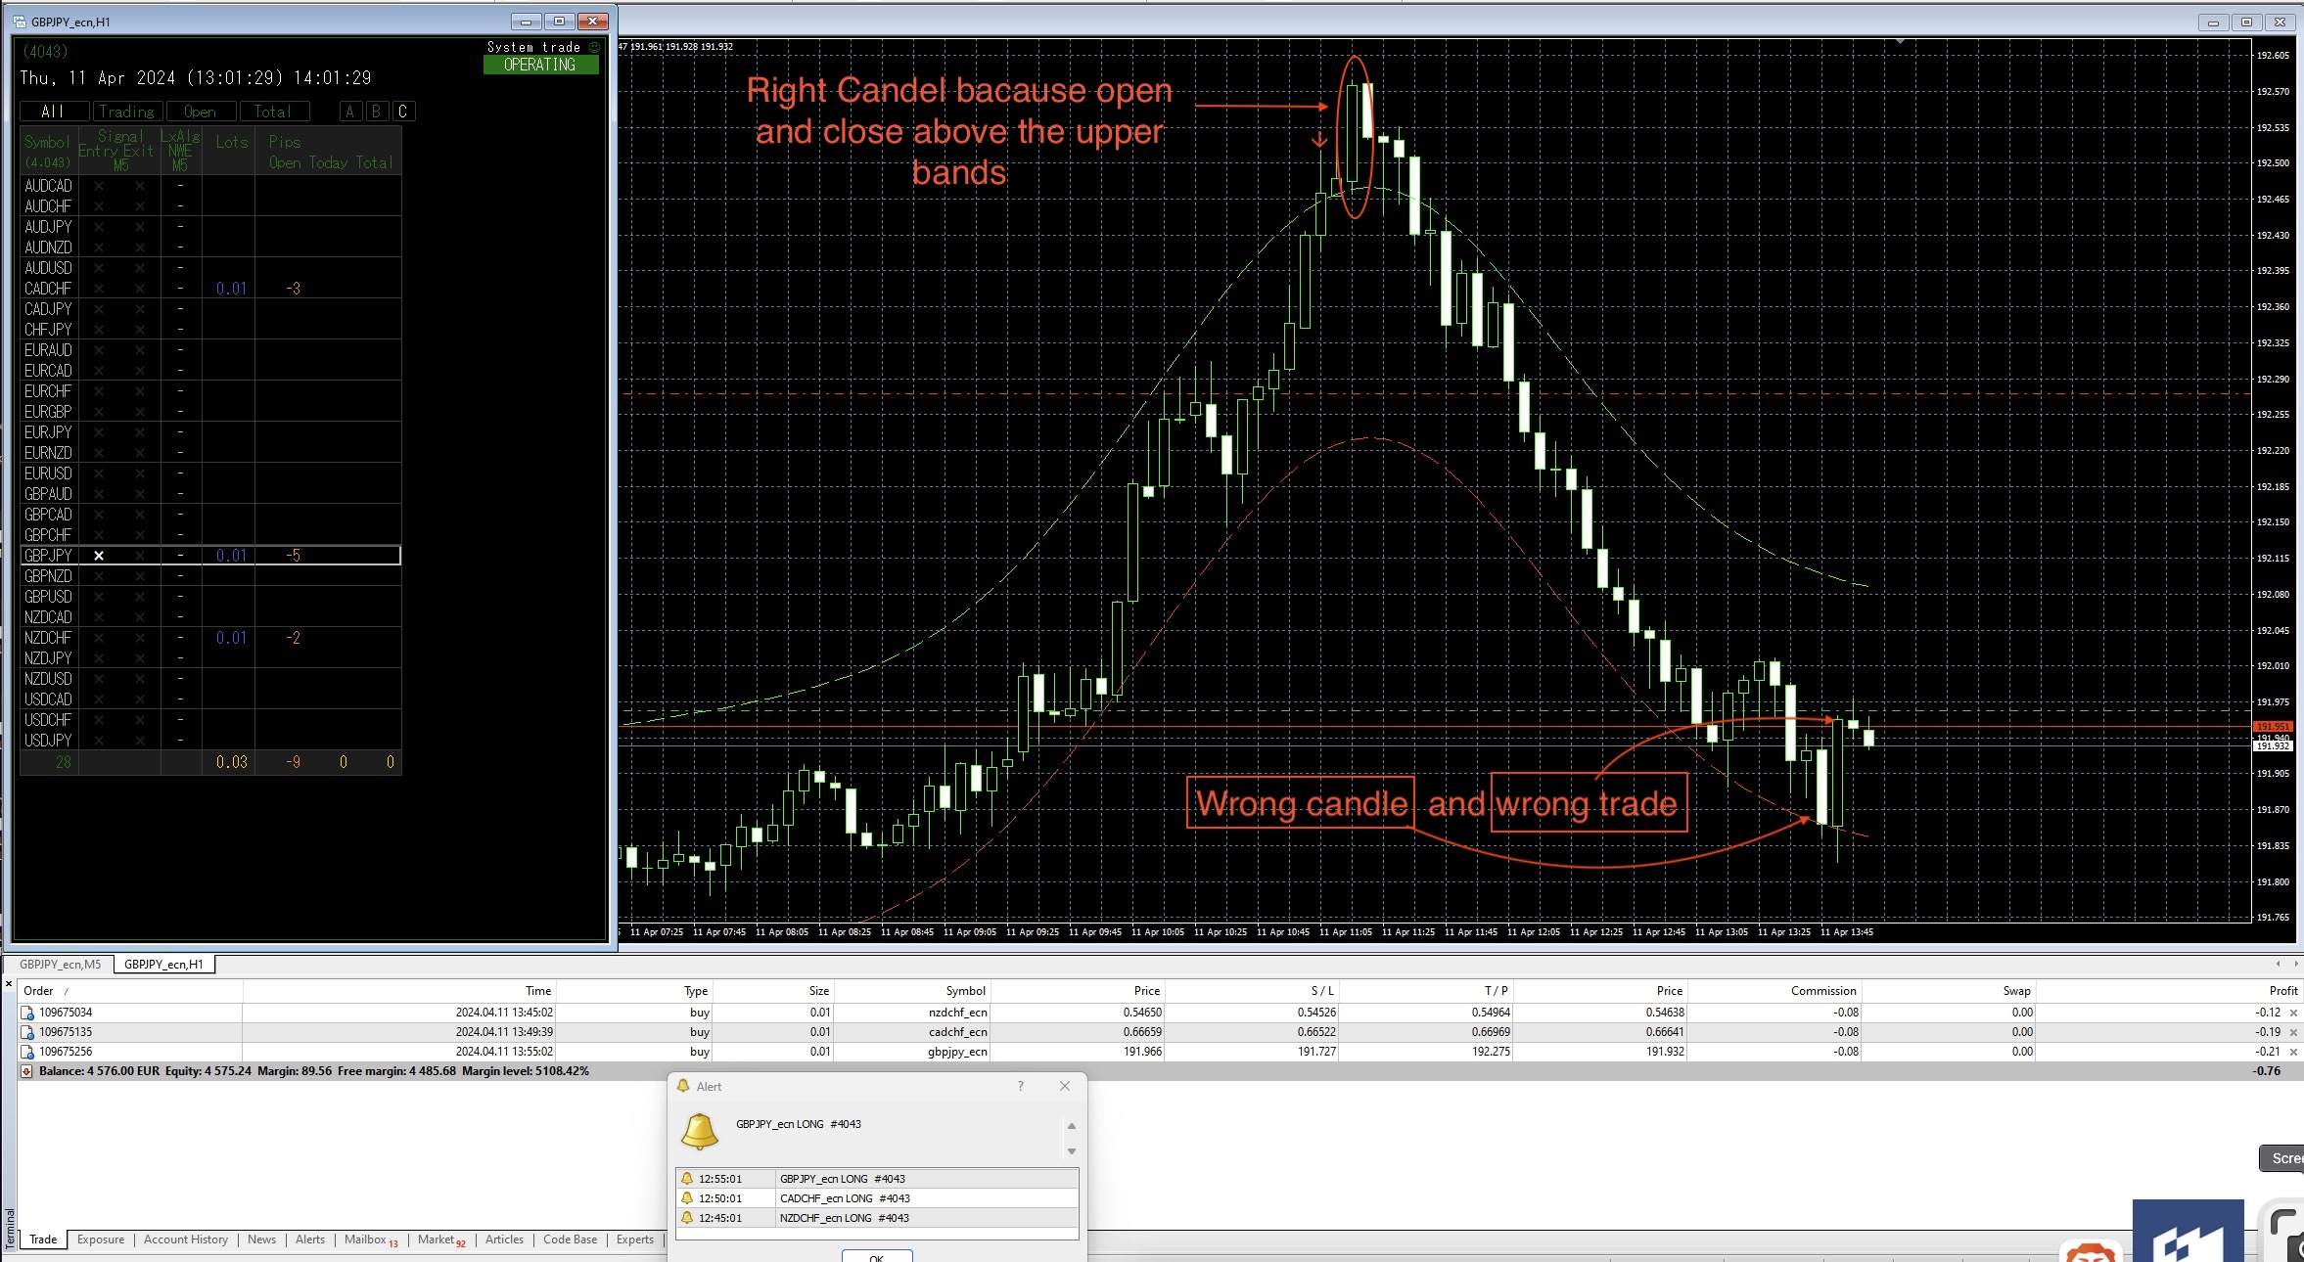
Task: Toggle the OPERATING system trade status
Action: pyautogui.click(x=540, y=65)
